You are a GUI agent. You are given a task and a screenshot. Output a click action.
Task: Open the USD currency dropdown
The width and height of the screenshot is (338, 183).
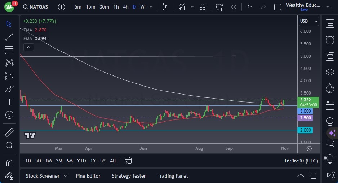(309, 21)
